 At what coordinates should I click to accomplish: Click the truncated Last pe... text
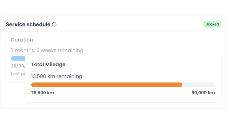click(18, 74)
